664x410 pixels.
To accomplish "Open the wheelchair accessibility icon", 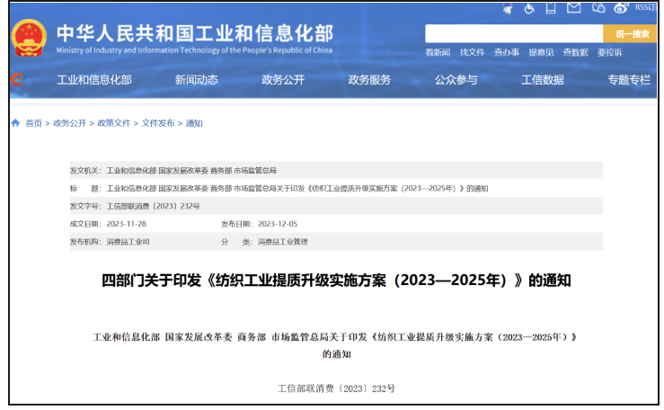I will pos(530,9).
